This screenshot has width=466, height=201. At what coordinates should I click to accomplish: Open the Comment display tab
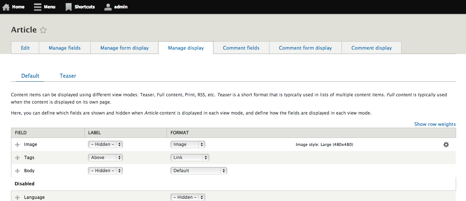tap(371, 48)
